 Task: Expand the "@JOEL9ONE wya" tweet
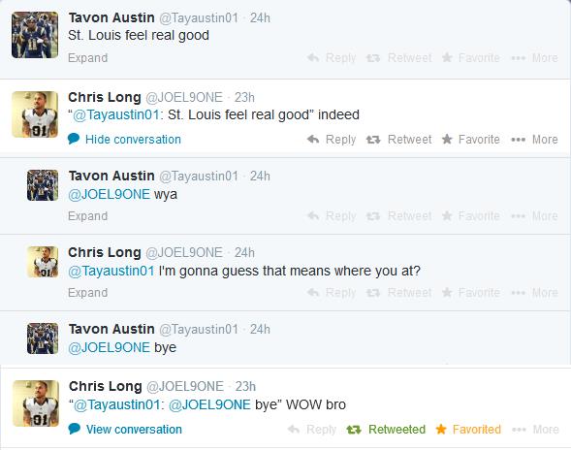(88, 216)
